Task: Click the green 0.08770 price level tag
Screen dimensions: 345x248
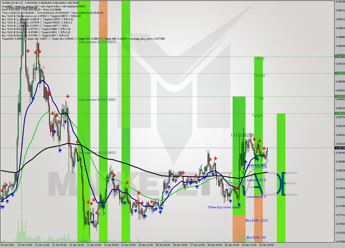Action: (x=340, y=57)
